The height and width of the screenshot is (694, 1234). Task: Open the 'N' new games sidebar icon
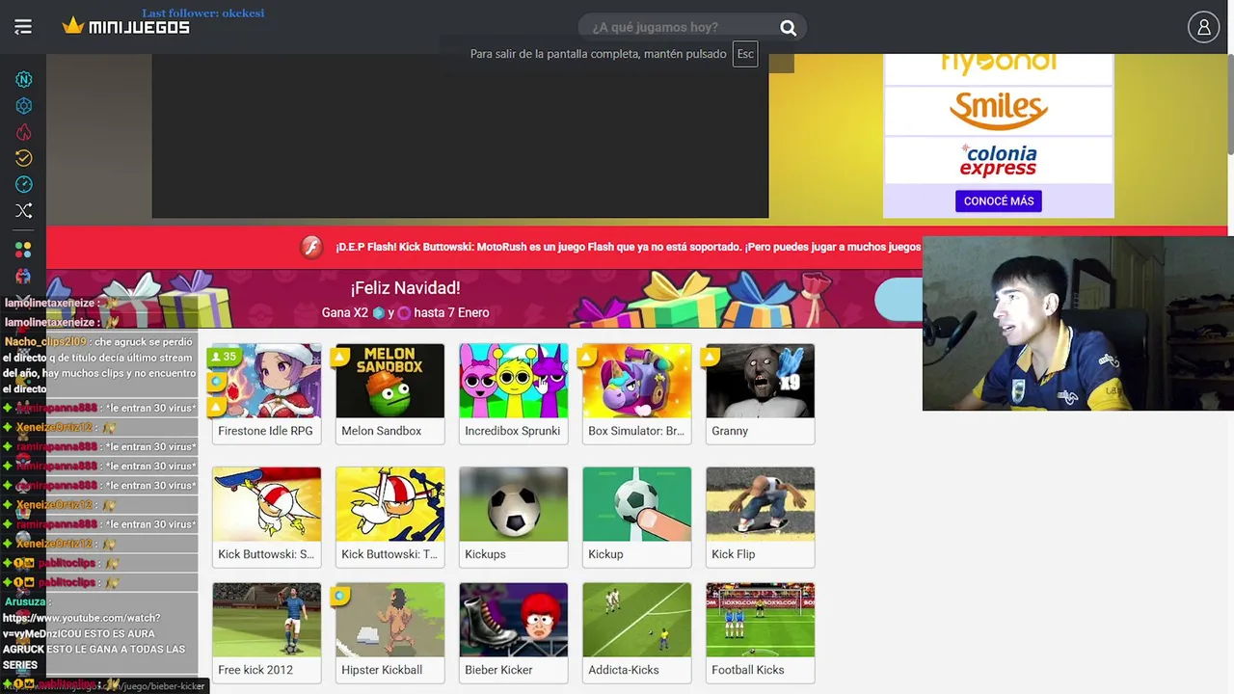click(x=24, y=80)
